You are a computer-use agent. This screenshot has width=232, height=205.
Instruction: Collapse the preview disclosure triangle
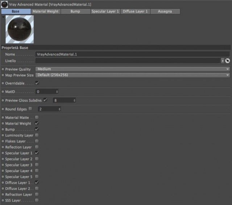pos(3,17)
